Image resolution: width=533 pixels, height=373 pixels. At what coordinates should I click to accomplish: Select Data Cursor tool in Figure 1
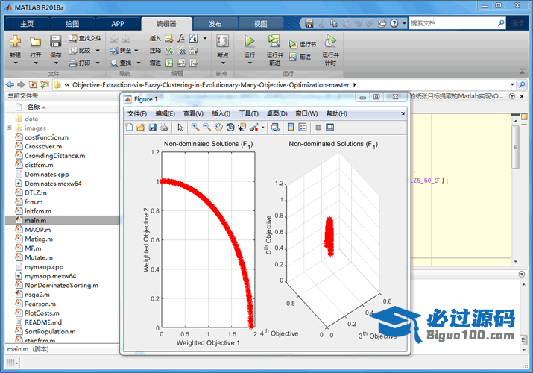point(242,128)
